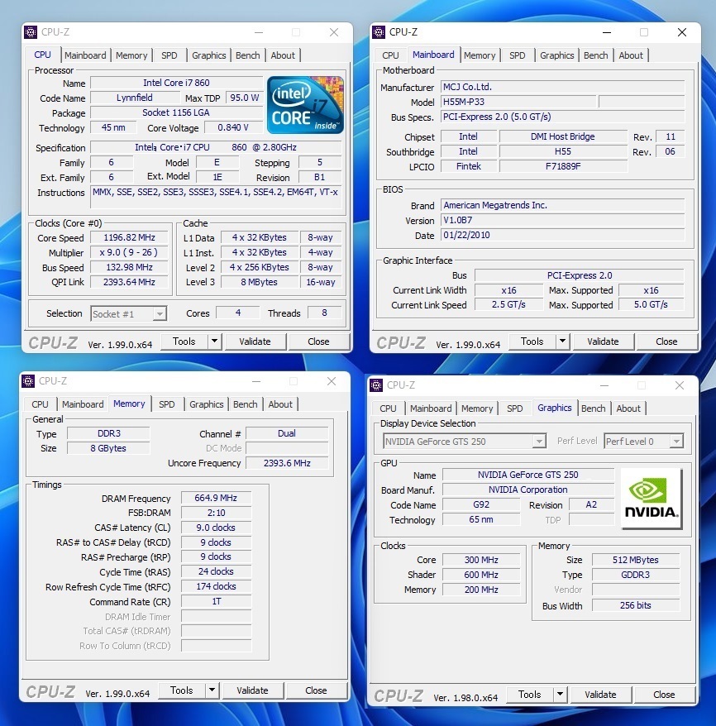Click the CPU-Z app icon in the Mainboard window title bar
The image size is (716, 726).
tap(379, 32)
